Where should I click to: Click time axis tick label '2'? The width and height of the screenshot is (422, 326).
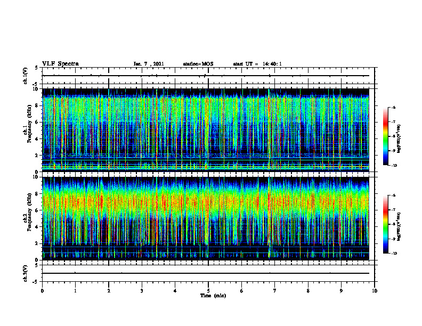coord(109,291)
